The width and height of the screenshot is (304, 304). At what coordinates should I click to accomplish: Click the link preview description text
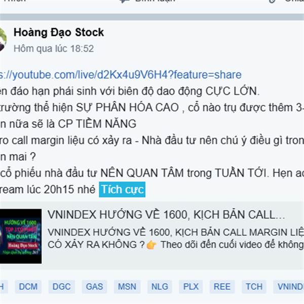176,239
